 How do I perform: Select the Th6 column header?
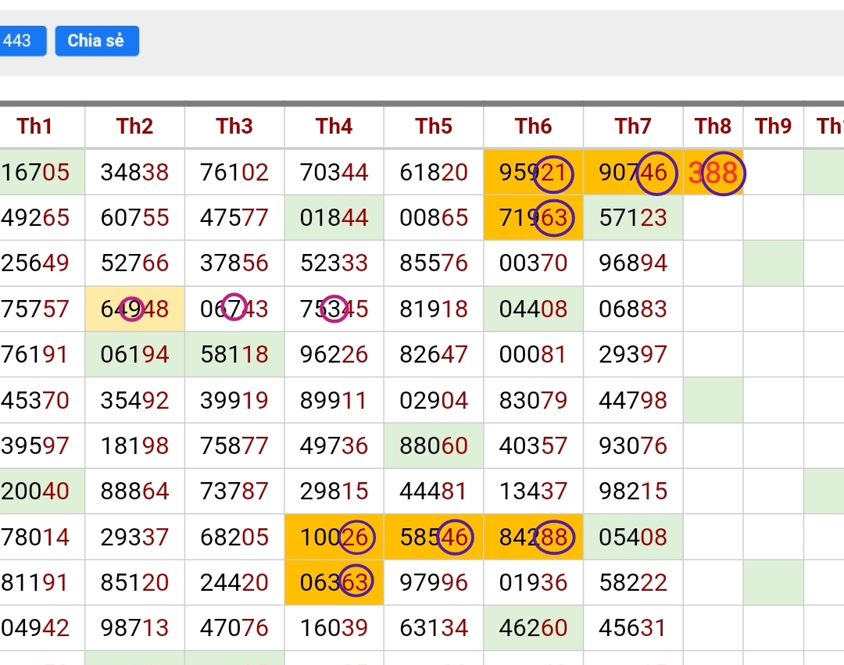click(534, 127)
